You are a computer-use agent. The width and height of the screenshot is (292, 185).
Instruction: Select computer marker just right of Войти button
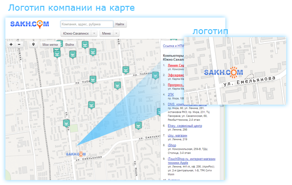click(85, 45)
